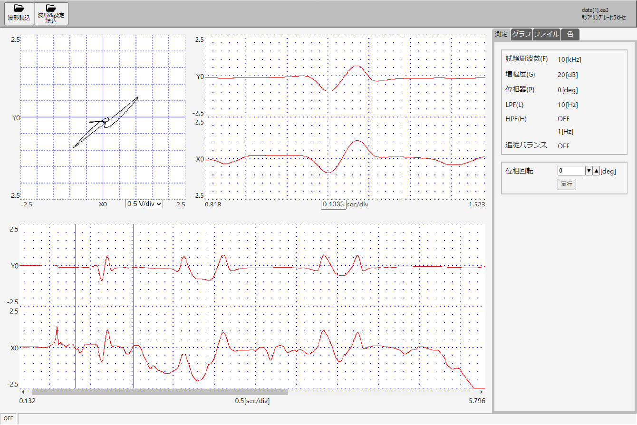Click the 10[Hz] LPF value
The height and width of the screenshot is (425, 637).
click(568, 105)
